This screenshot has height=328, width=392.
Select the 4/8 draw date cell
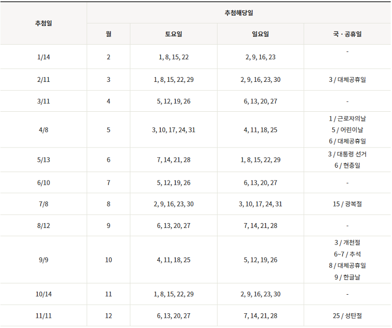[x=43, y=130]
